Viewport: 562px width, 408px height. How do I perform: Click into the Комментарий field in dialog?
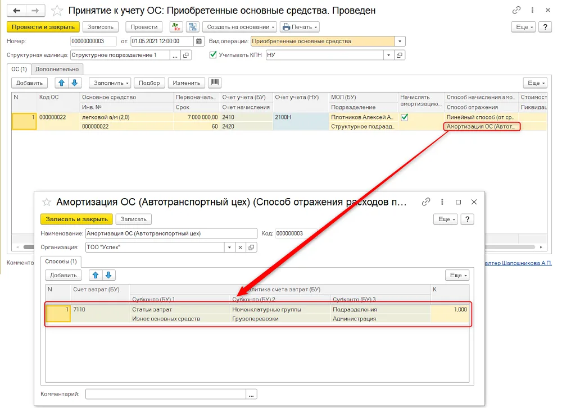pos(166,394)
